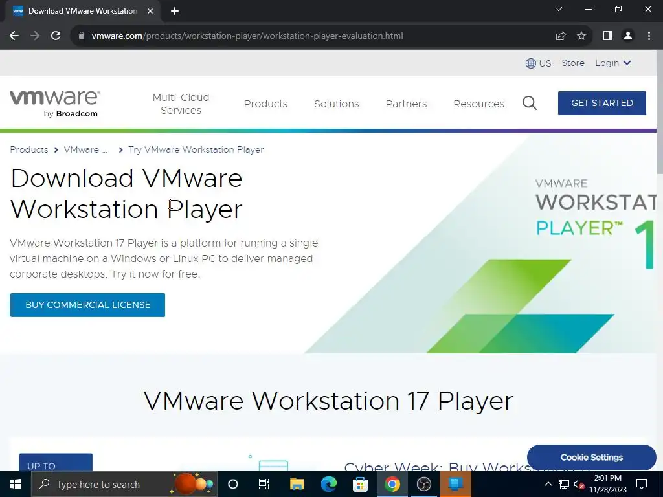Click the muted volume tray icon
The width and height of the screenshot is (663, 497).
coord(579,484)
